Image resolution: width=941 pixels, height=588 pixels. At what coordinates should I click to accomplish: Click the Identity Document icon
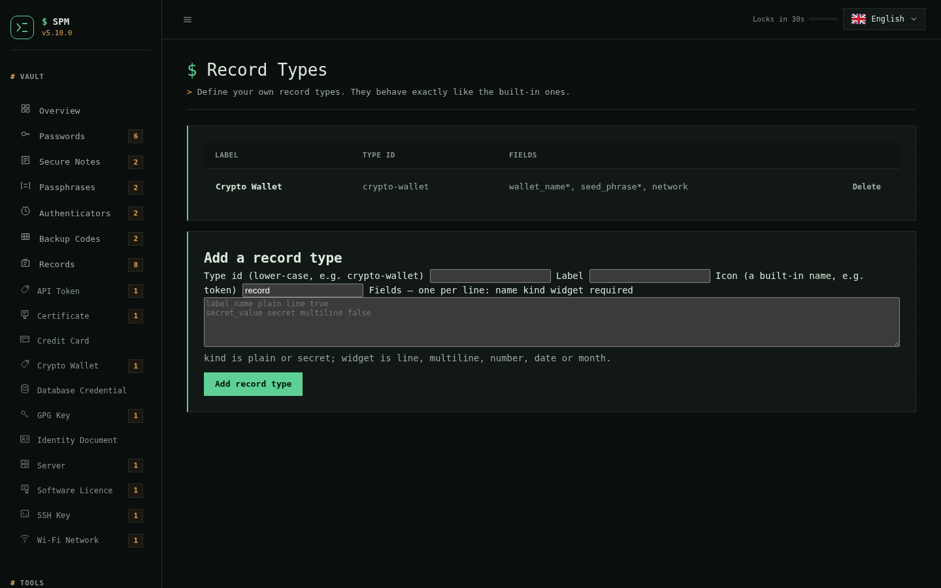pos(25,439)
